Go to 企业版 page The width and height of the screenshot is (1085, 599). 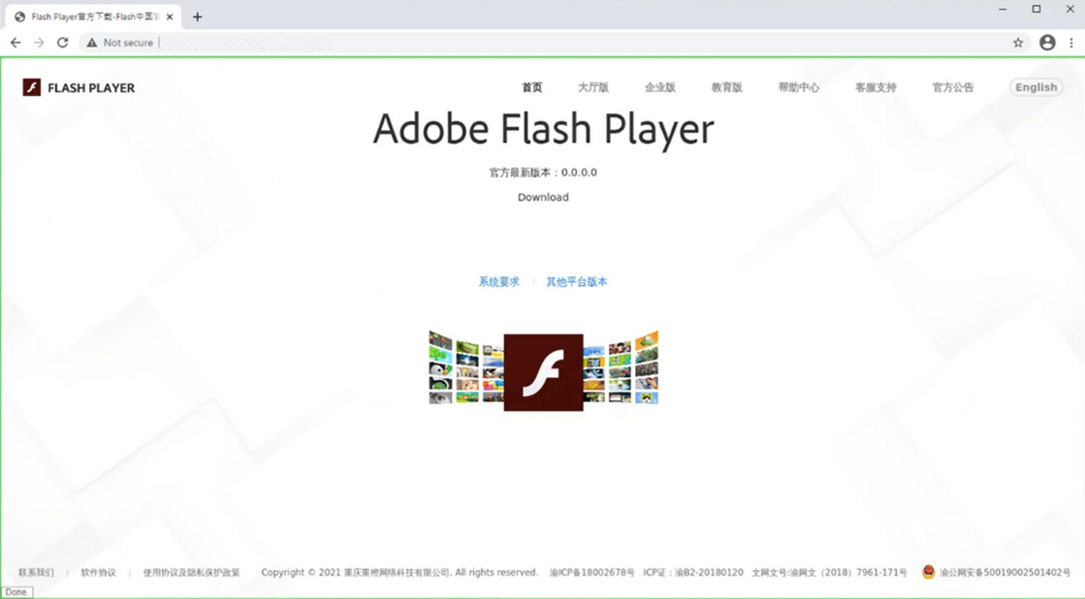point(660,87)
